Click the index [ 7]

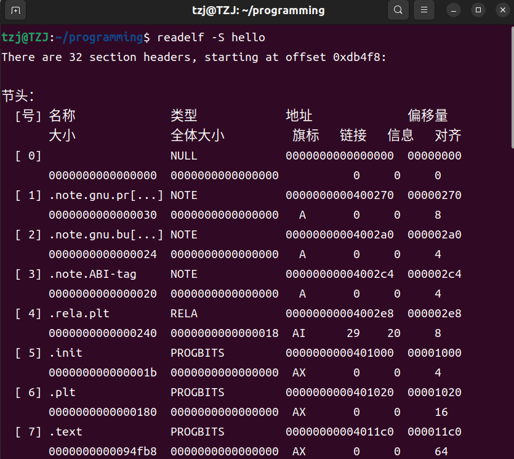coord(28,431)
